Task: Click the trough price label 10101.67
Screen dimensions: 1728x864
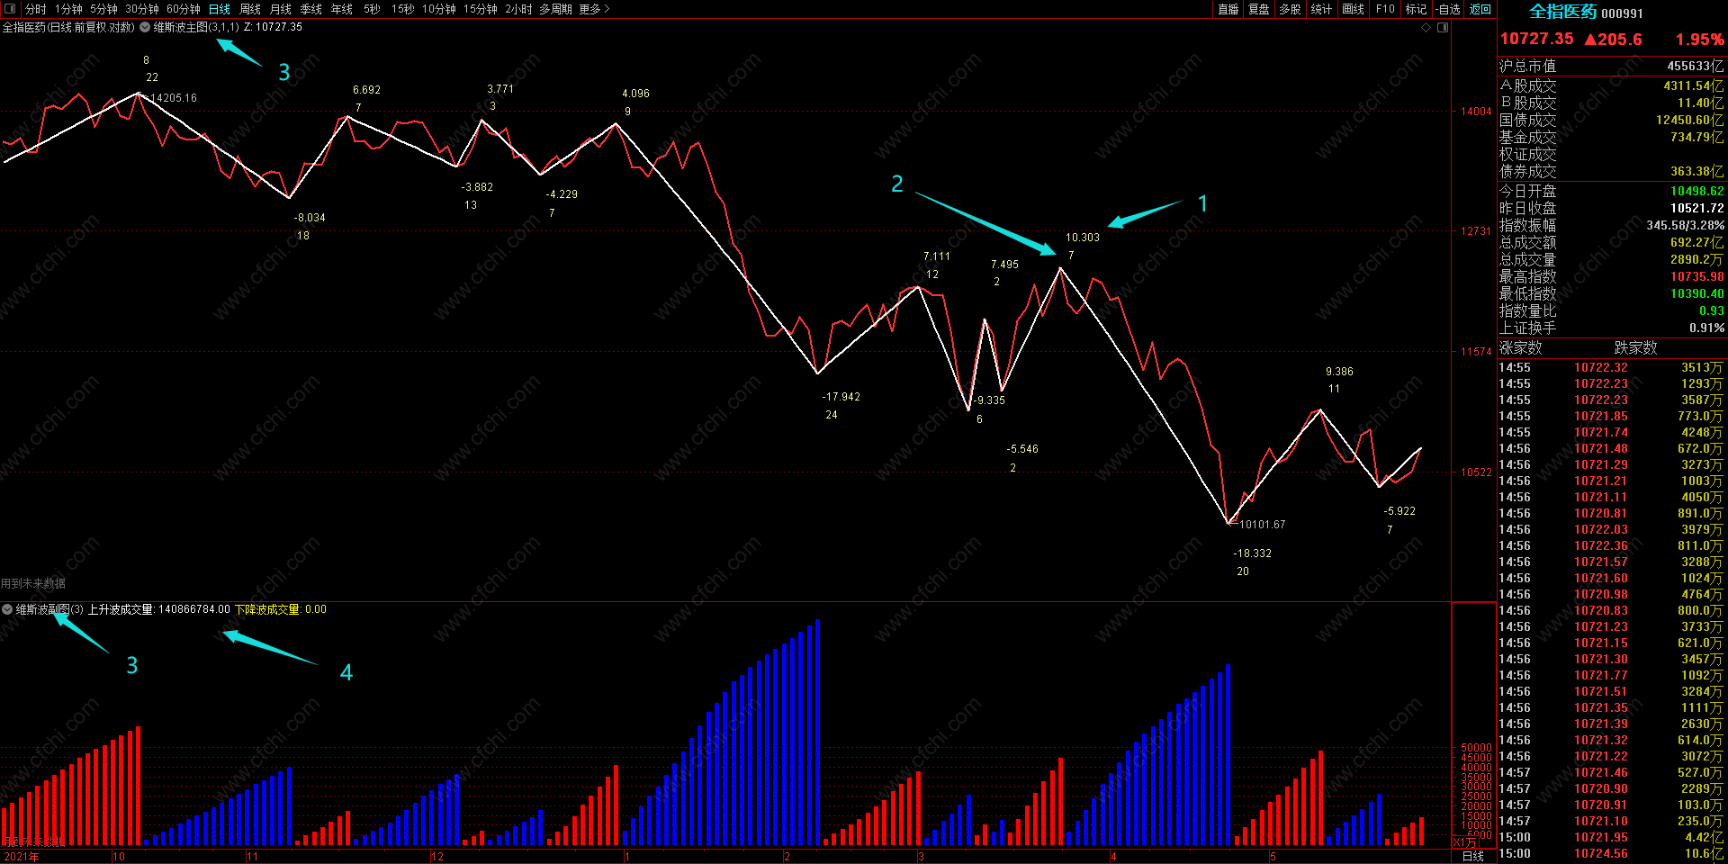Action: pos(1262,525)
